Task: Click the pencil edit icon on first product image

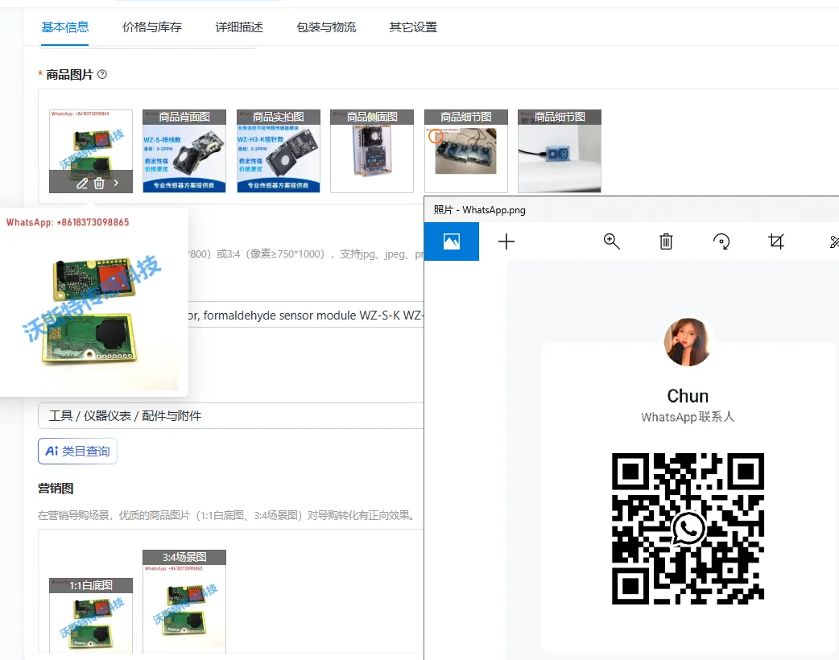Action: click(81, 184)
